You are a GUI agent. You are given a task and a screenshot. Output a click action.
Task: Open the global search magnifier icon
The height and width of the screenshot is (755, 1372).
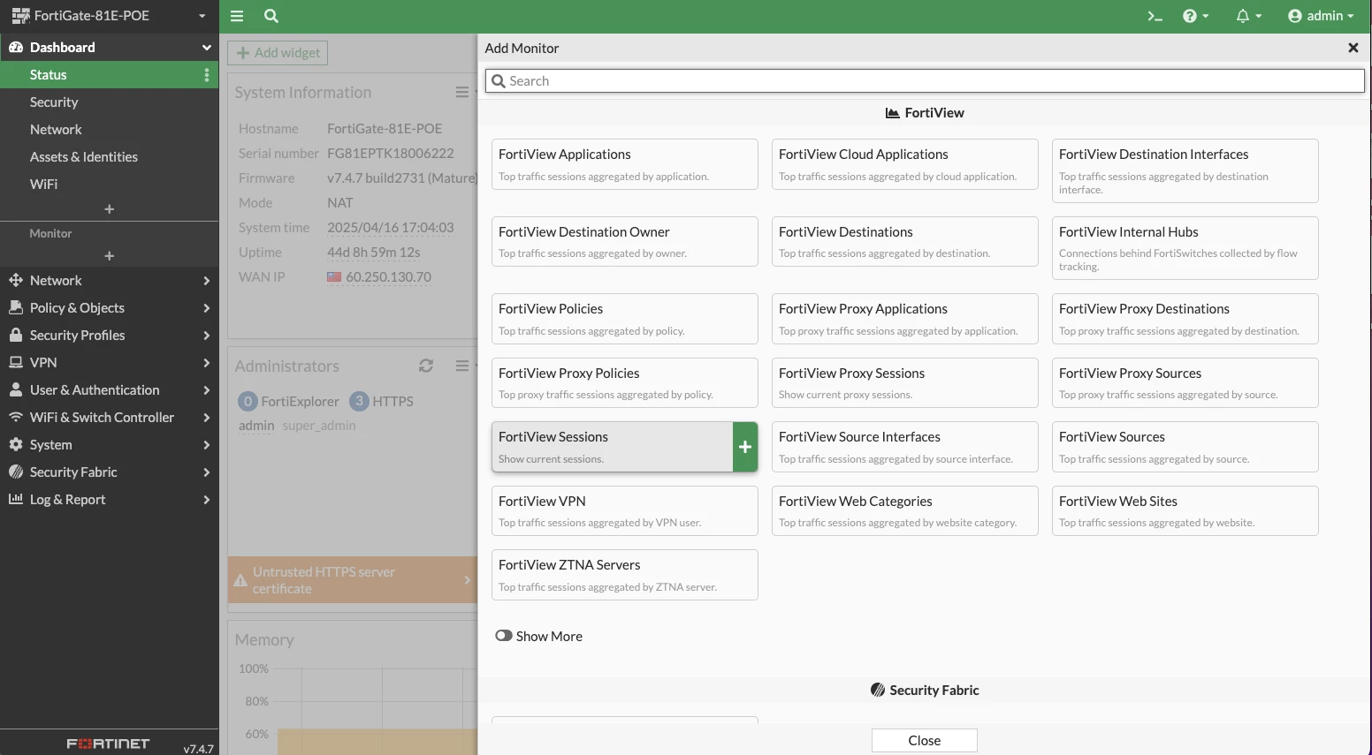pos(271,16)
